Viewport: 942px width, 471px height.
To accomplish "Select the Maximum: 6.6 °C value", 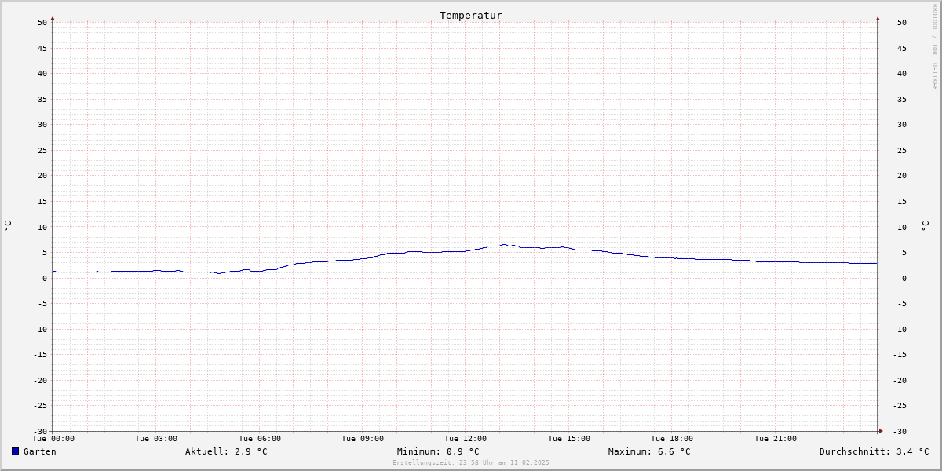I will tap(649, 451).
